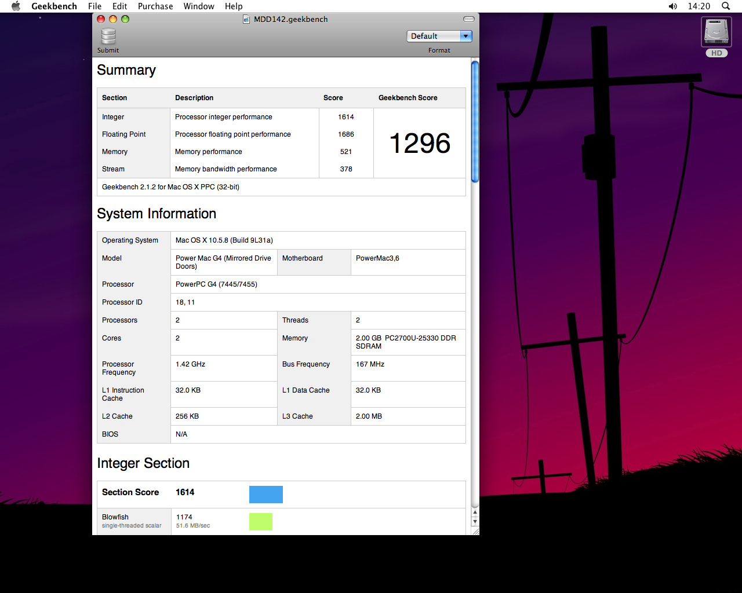Open the Purchase menu
Viewport: 742px width, 593px height.
[x=155, y=6]
